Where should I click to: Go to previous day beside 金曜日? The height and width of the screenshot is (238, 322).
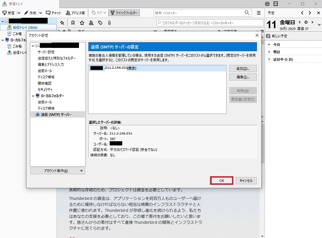point(300,22)
